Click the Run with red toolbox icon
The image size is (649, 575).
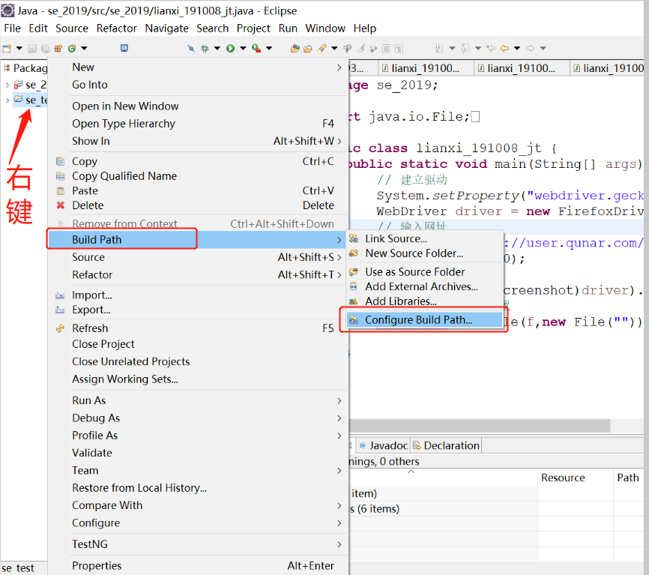click(x=256, y=49)
